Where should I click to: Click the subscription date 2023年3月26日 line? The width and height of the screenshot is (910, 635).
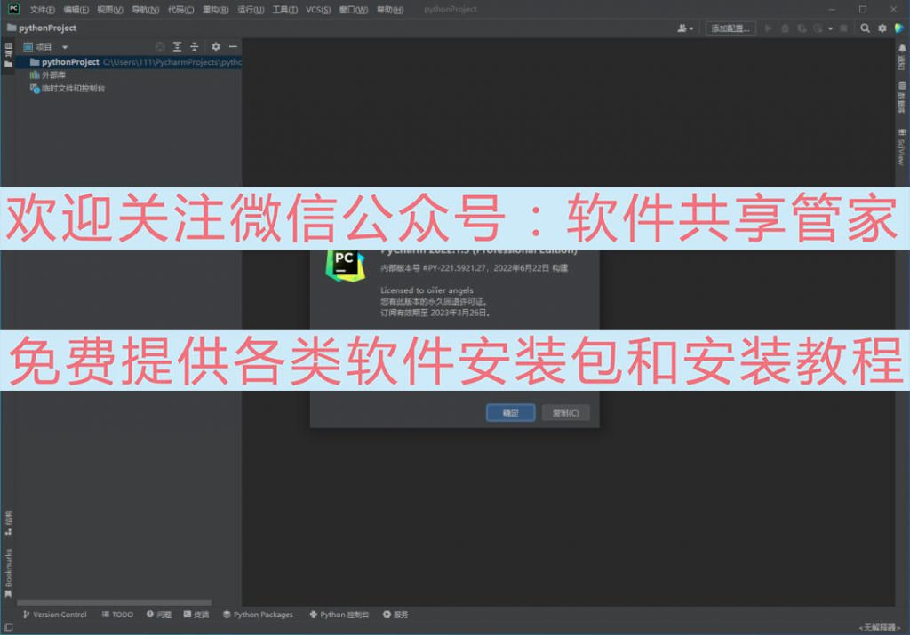point(435,313)
